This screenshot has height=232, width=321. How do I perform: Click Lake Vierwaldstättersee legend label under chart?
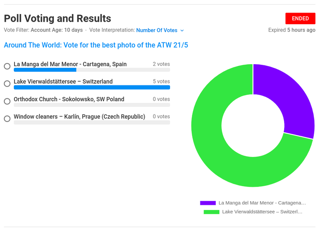click(262, 212)
